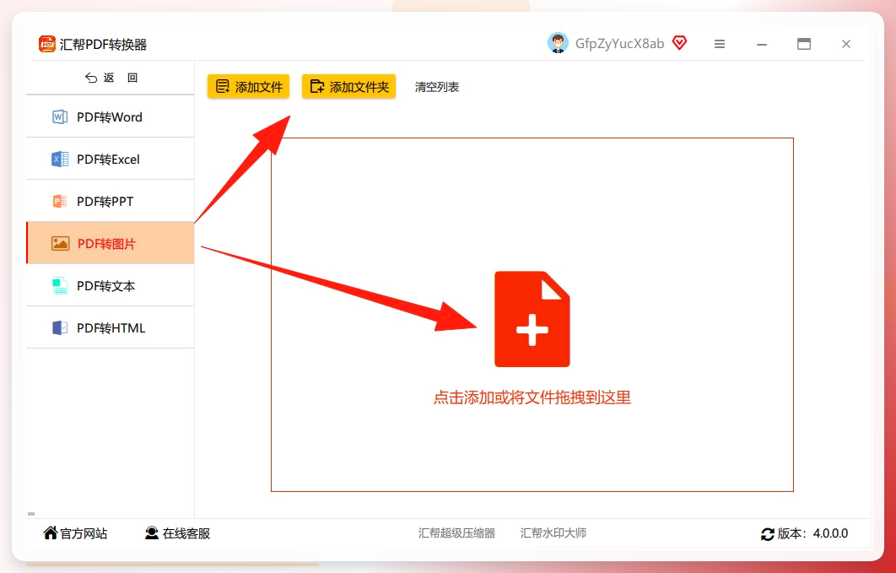The height and width of the screenshot is (573, 896).
Task: Open the hamburger menu icon
Action: click(720, 44)
